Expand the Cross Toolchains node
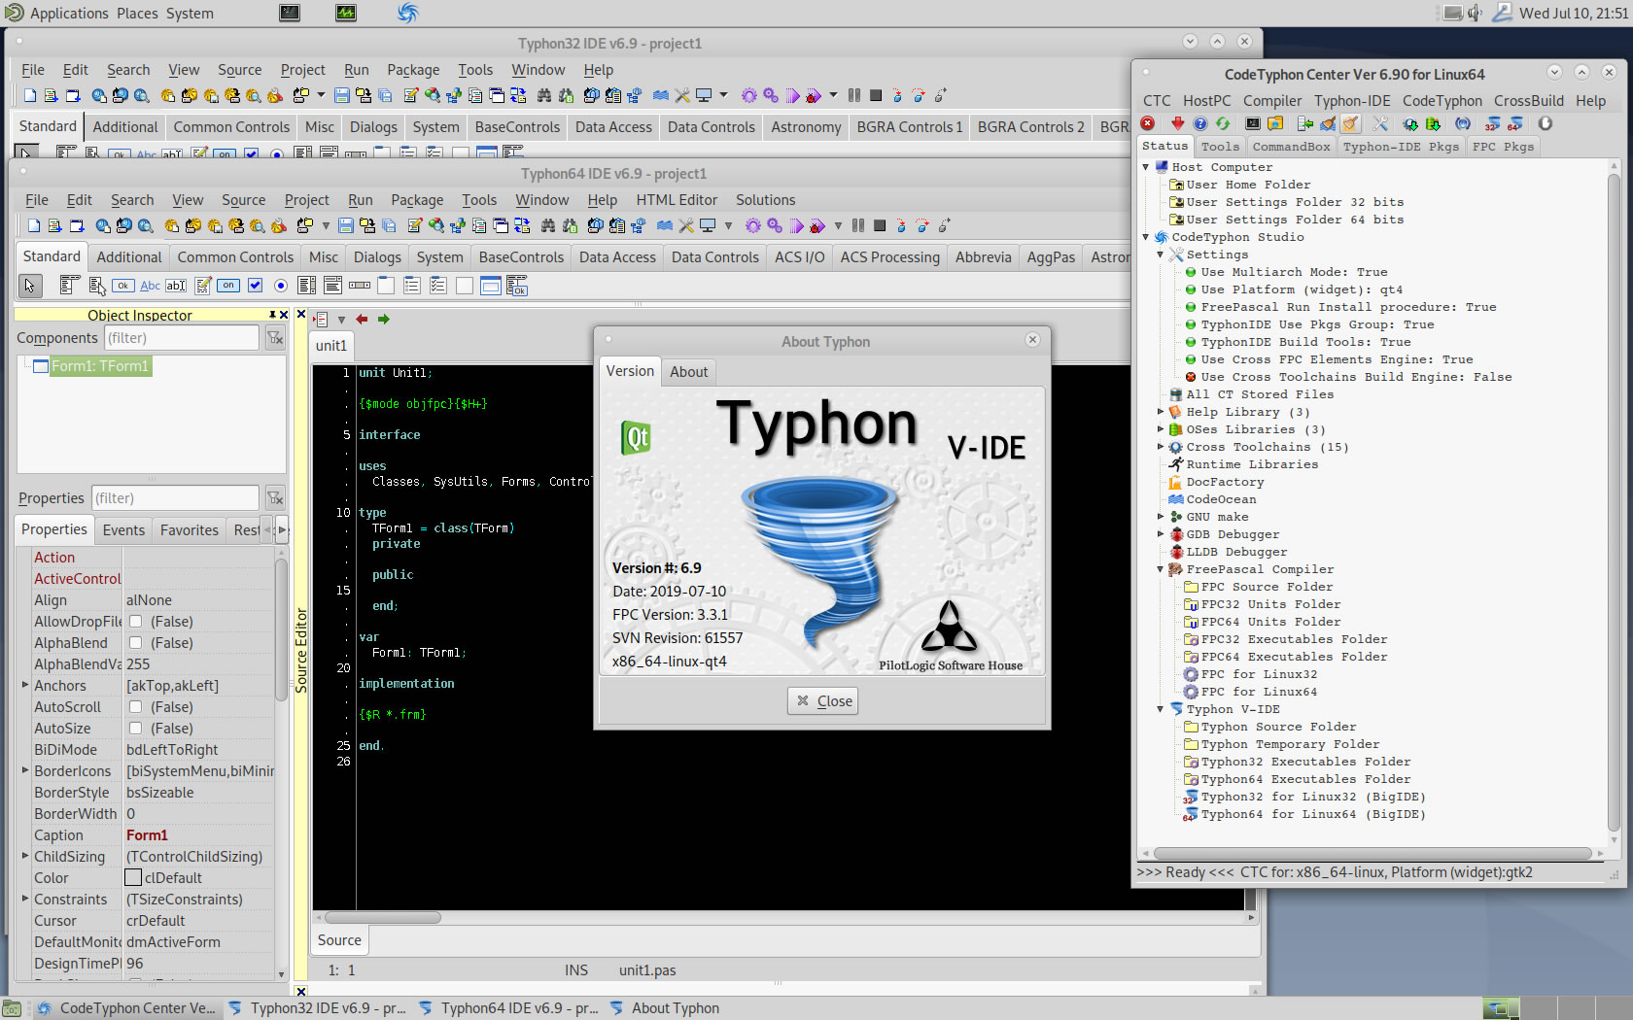The height and width of the screenshot is (1020, 1633). pos(1161,447)
